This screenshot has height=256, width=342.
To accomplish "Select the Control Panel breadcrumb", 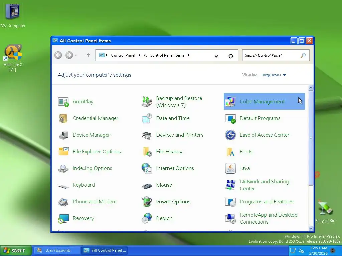I will 123,55.
